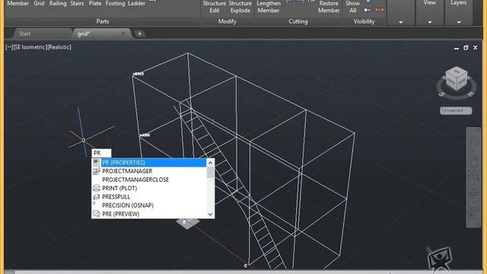Click the suggestion list scrollbar thumb
The width and height of the screenshot is (487, 274).
click(210, 172)
